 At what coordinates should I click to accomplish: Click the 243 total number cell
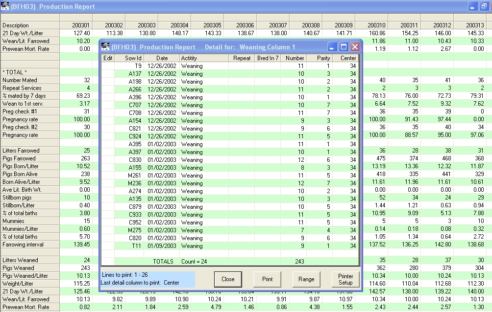tap(294, 262)
